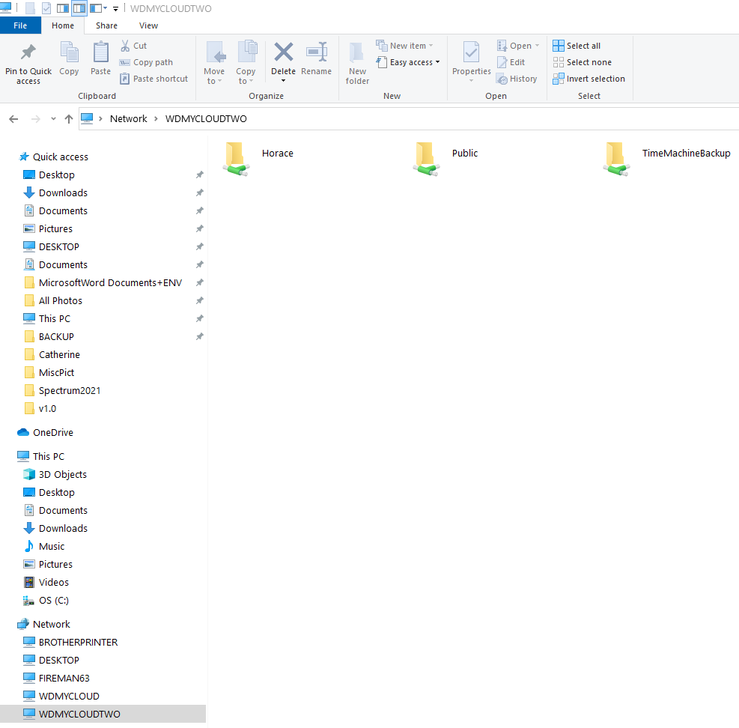Open Customize Quick Access Toolbar dropdown
739x728 pixels.
pos(115,8)
